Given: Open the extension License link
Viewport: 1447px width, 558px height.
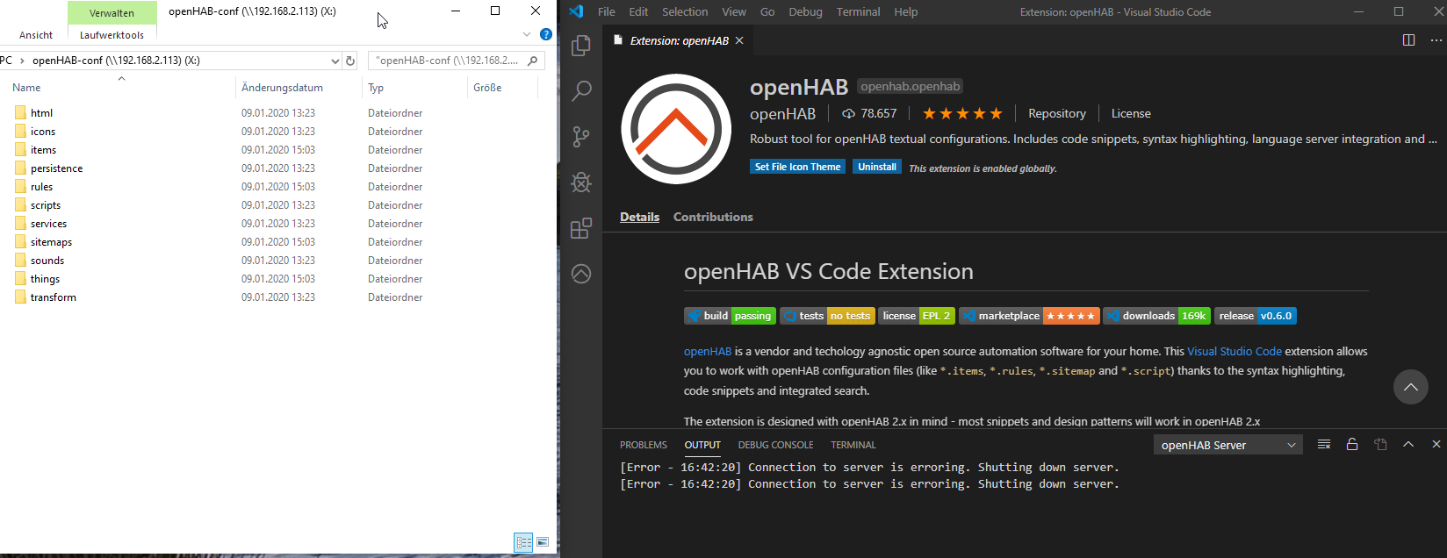Looking at the screenshot, I should point(1131,113).
